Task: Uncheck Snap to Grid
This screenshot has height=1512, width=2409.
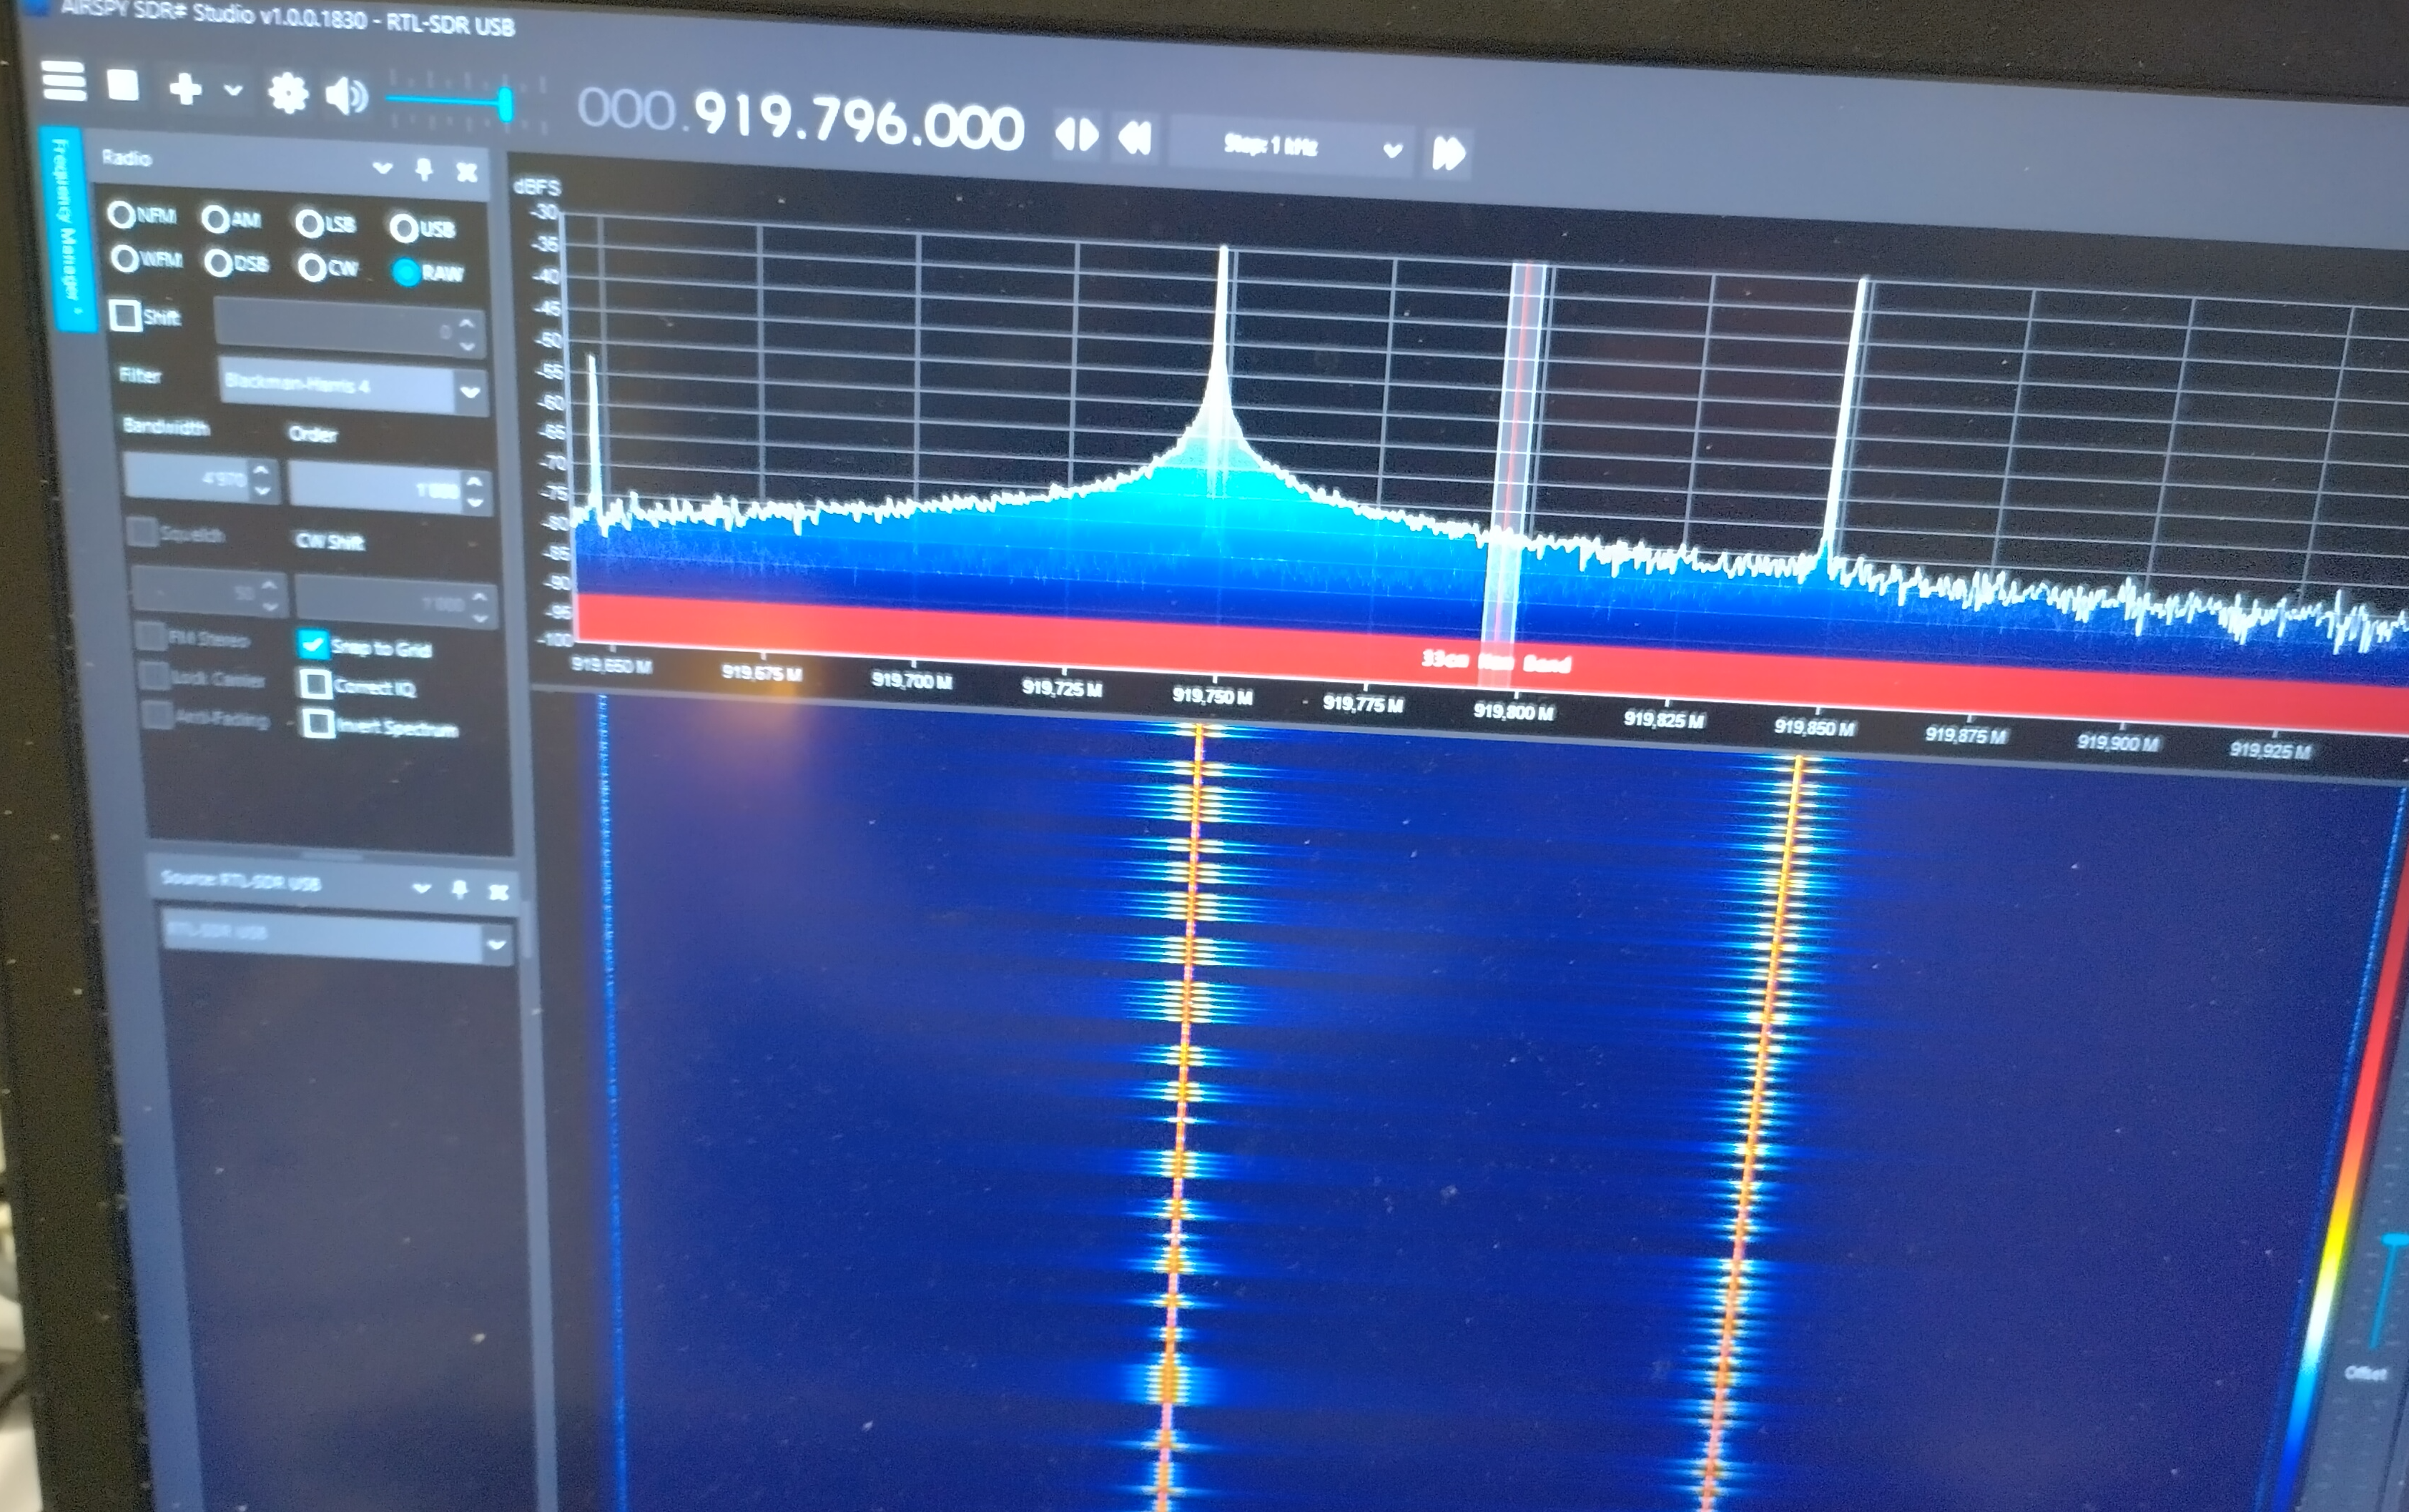Action: pyautogui.click(x=313, y=643)
